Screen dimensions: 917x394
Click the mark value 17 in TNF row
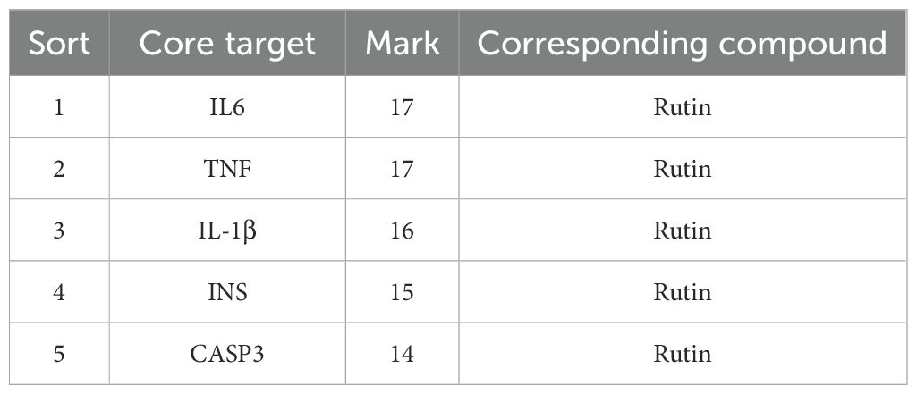click(403, 169)
